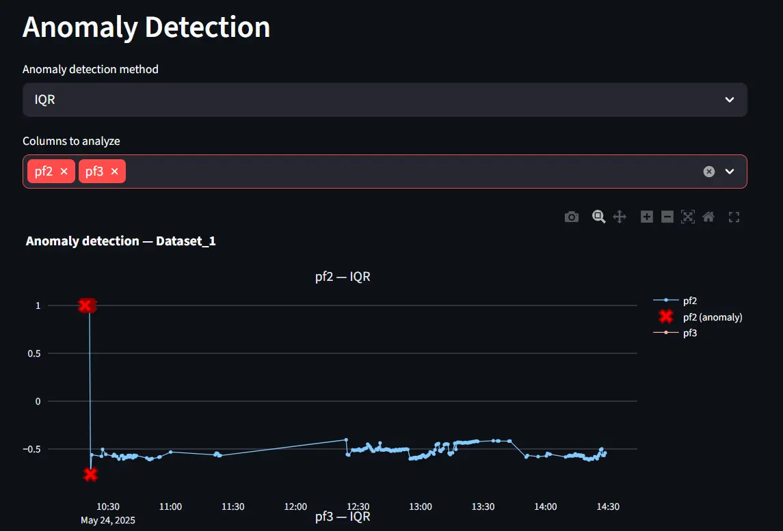The width and height of the screenshot is (783, 531).
Task: Hide the pf2 series via the legend
Action: [x=689, y=300]
